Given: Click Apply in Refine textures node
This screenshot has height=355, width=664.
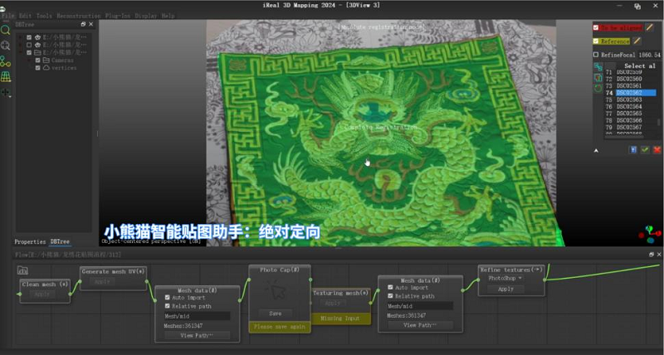Looking at the screenshot, I should (x=505, y=289).
